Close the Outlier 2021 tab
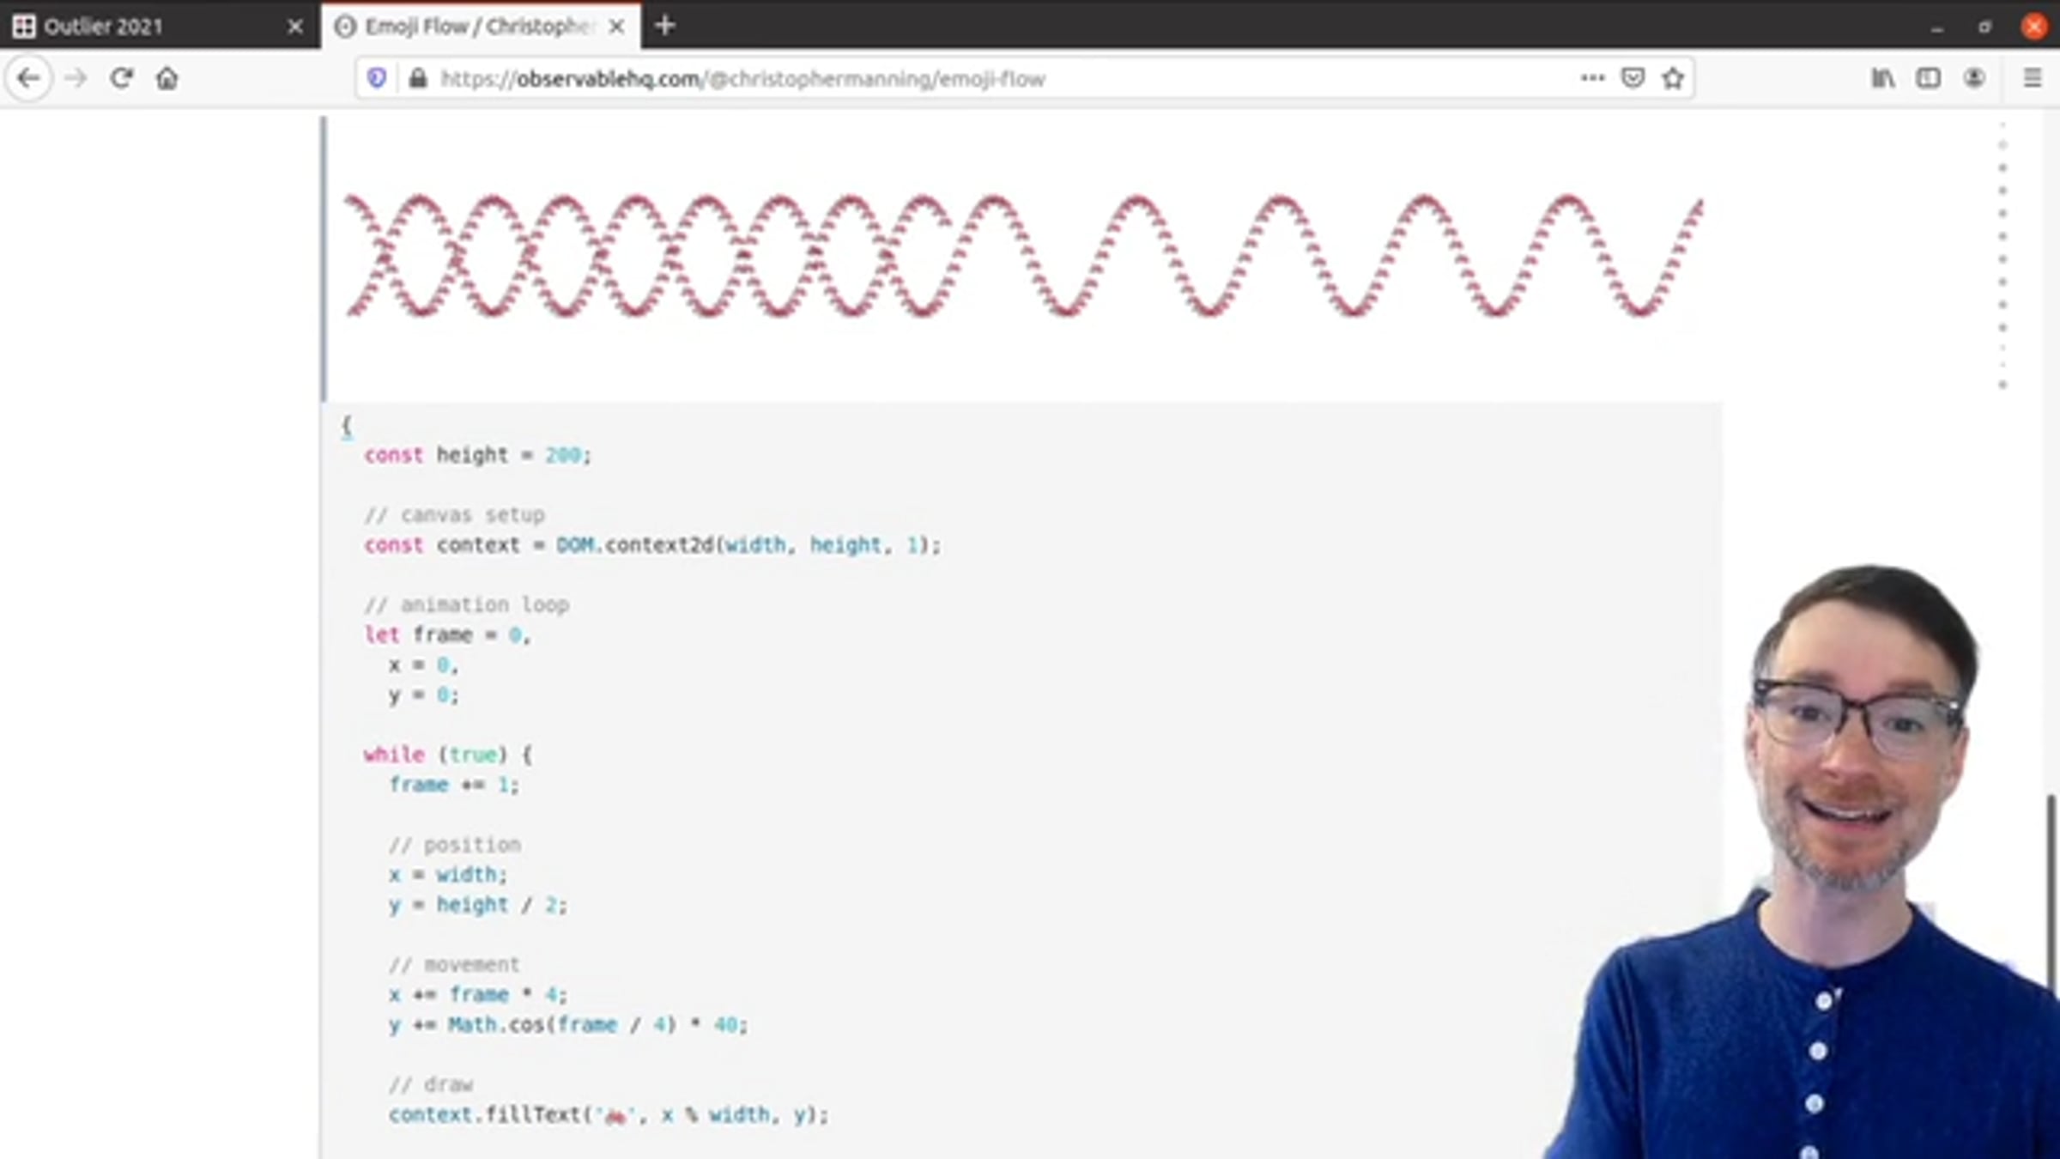The height and width of the screenshot is (1159, 2060). 295,27
